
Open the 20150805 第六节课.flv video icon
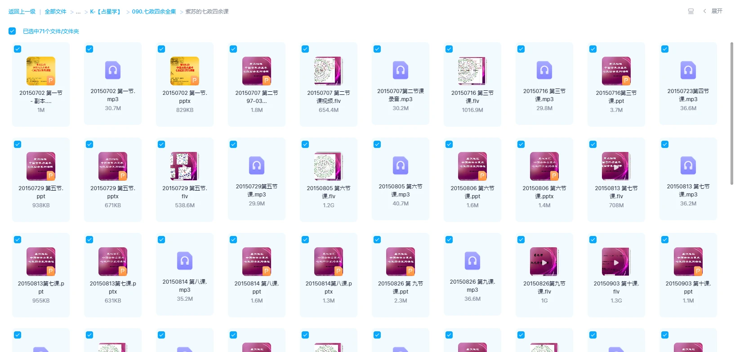(329, 166)
